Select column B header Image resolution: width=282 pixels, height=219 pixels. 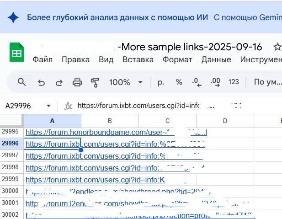point(110,121)
